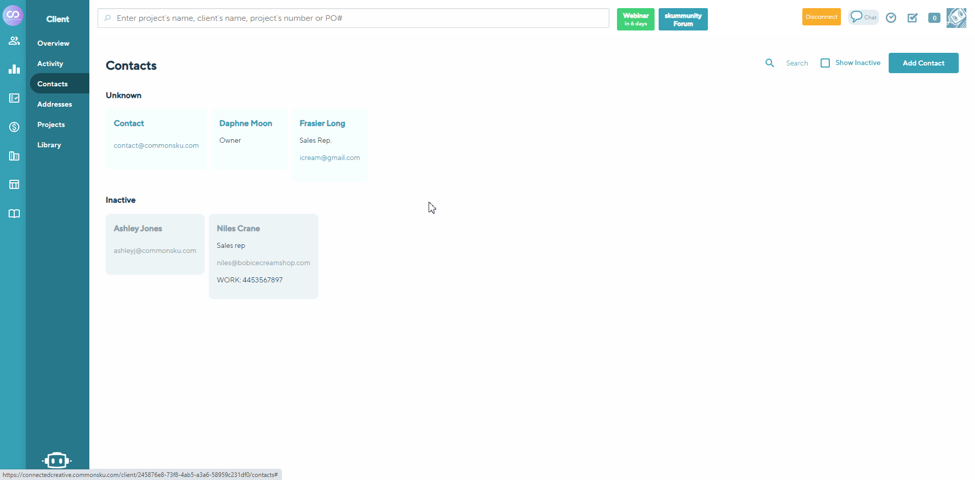
Task: Open the Overview page
Action: [x=53, y=43]
